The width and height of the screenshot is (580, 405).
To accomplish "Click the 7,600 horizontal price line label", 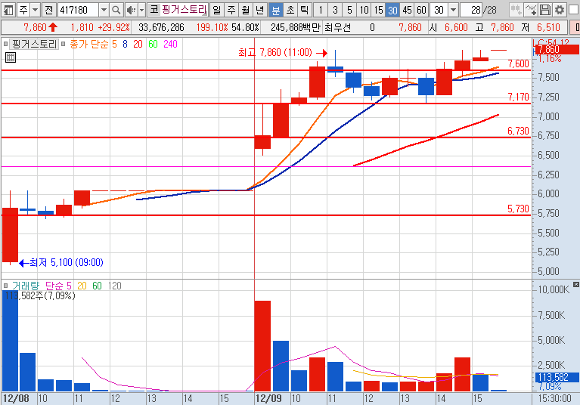I will coord(518,63).
